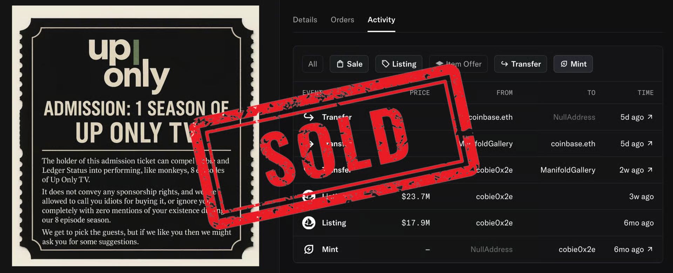673x273 pixels.
Task: Click the OpenSea icon on the $17.9M listing
Action: (309, 223)
